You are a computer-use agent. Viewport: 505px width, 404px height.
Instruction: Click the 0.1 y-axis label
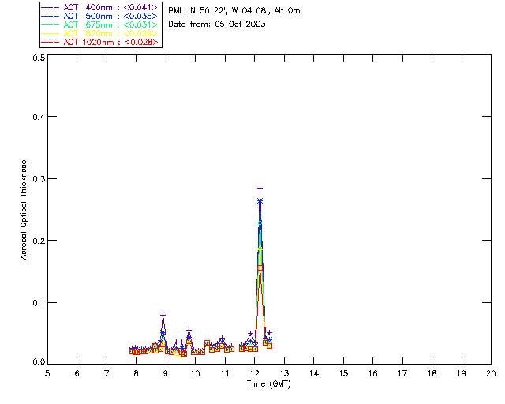(x=39, y=303)
